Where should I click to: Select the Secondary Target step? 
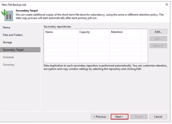point(20,50)
